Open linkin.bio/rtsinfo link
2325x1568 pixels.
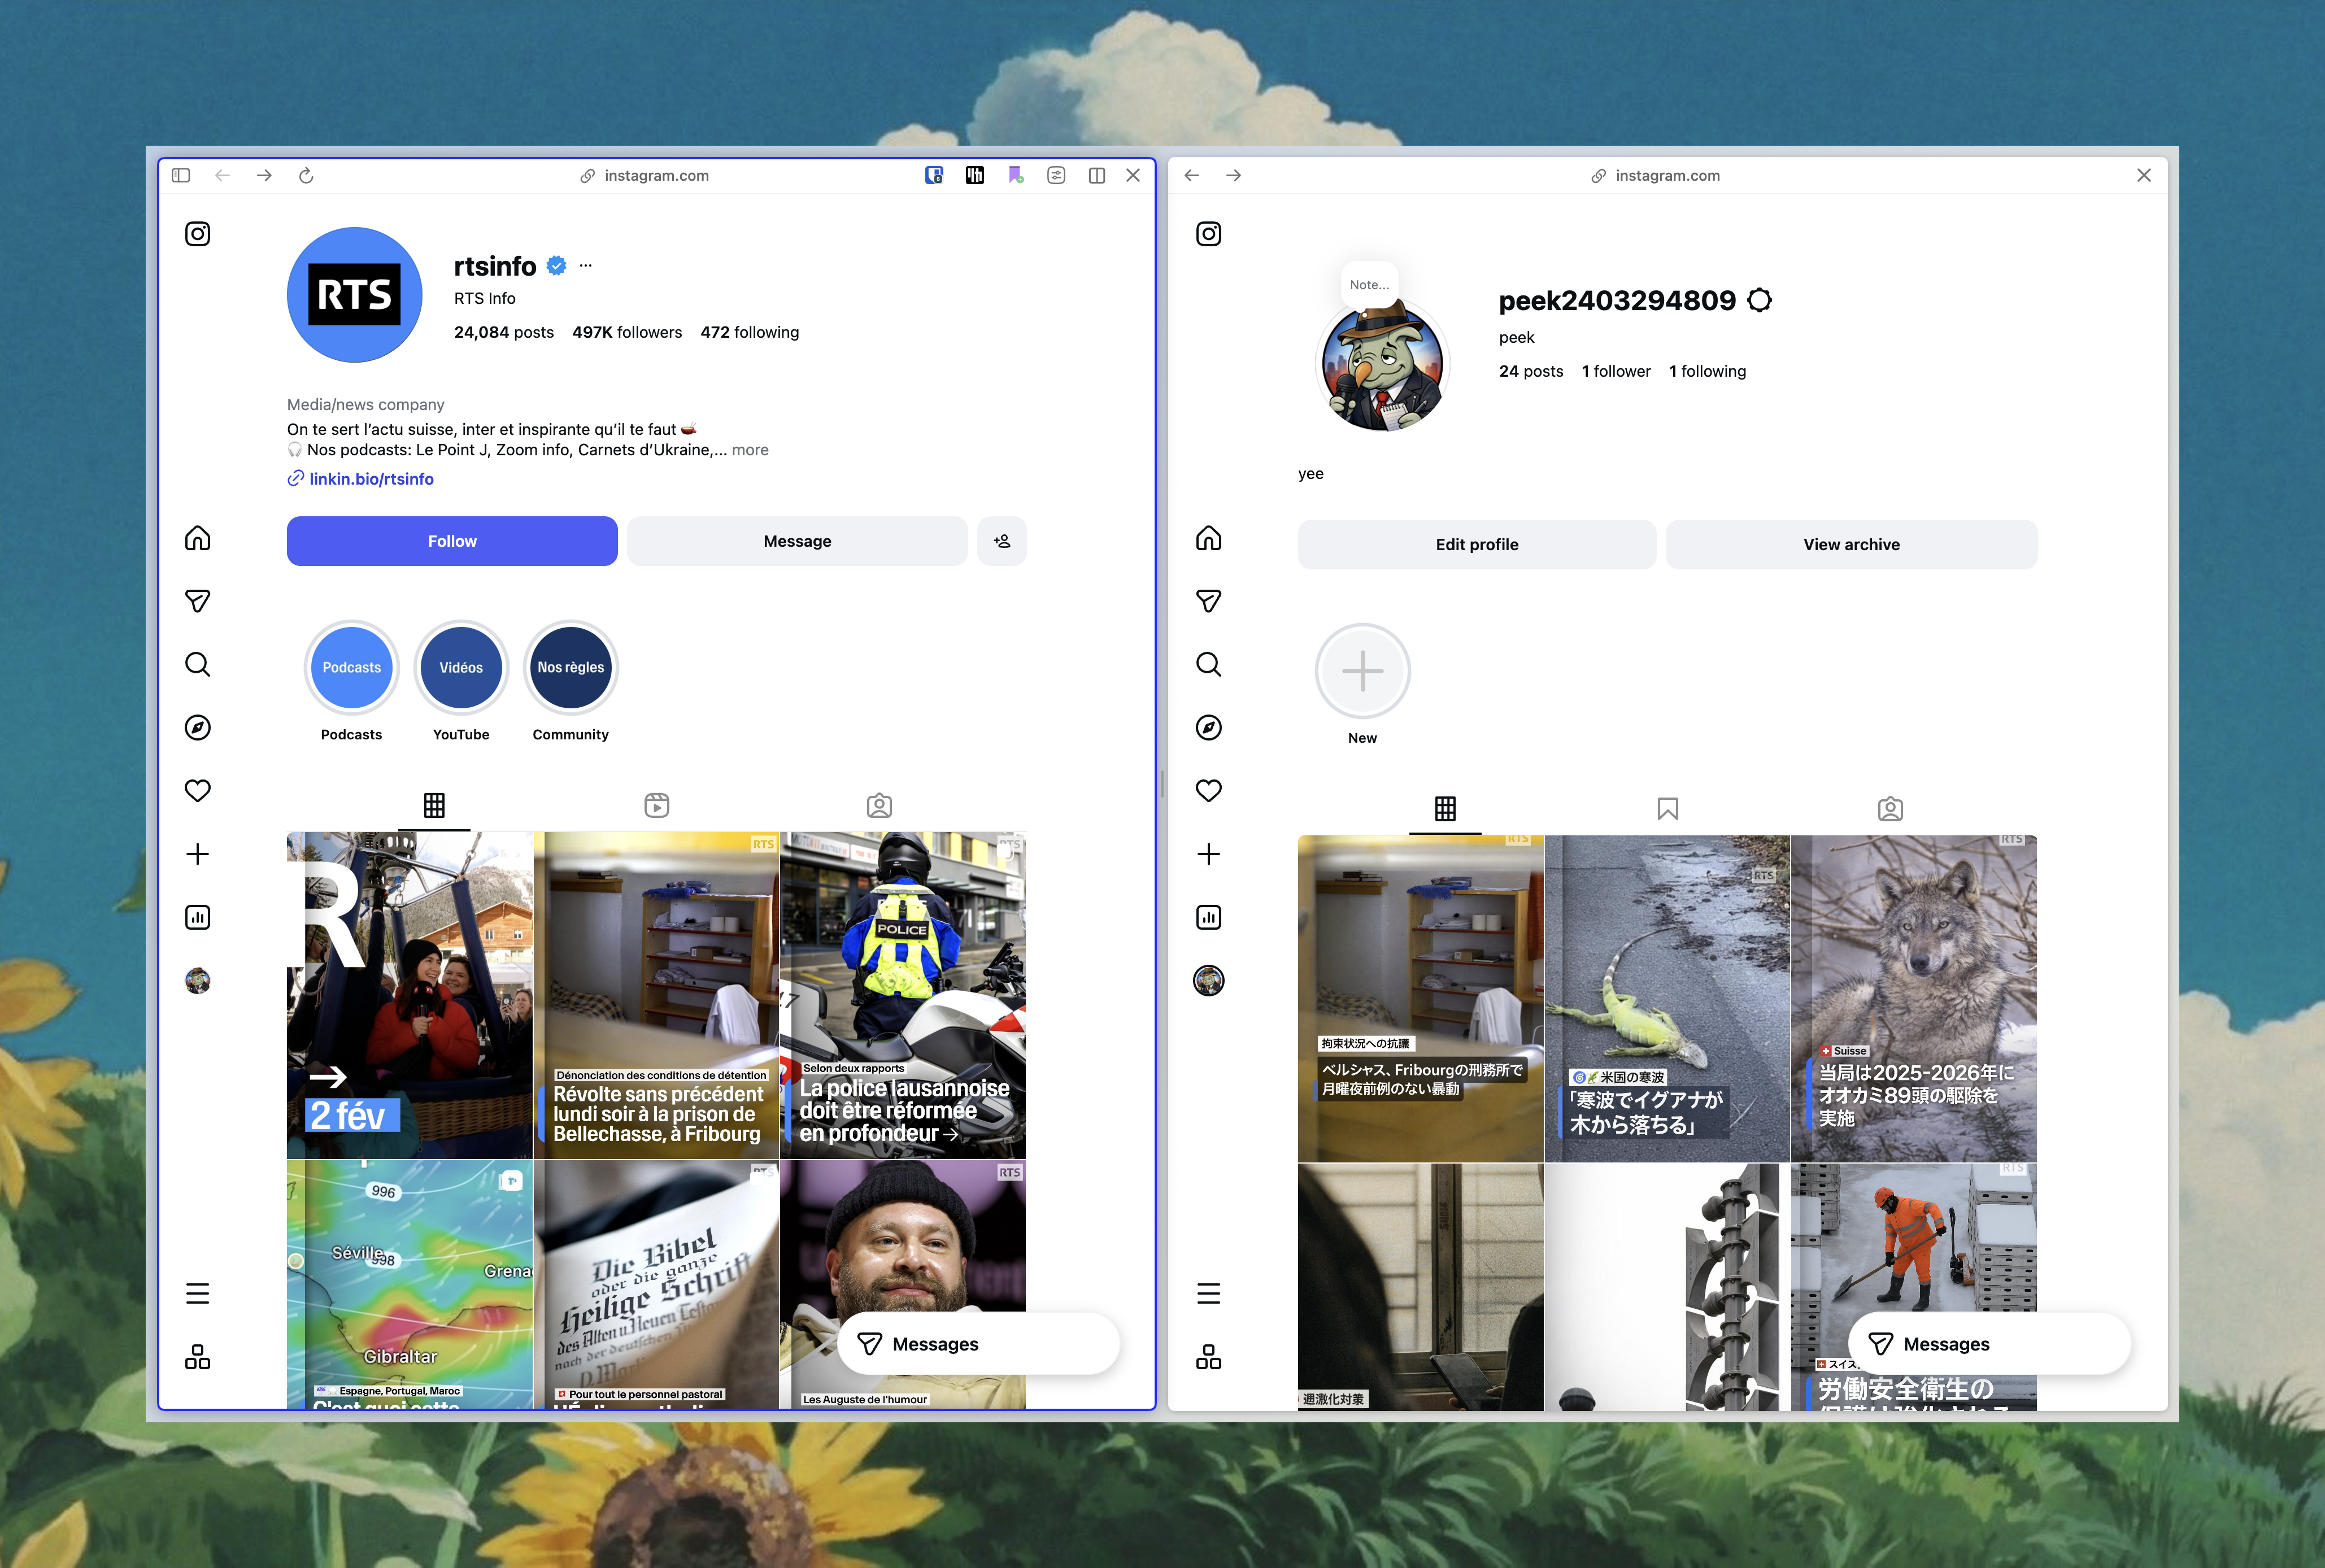pos(371,479)
